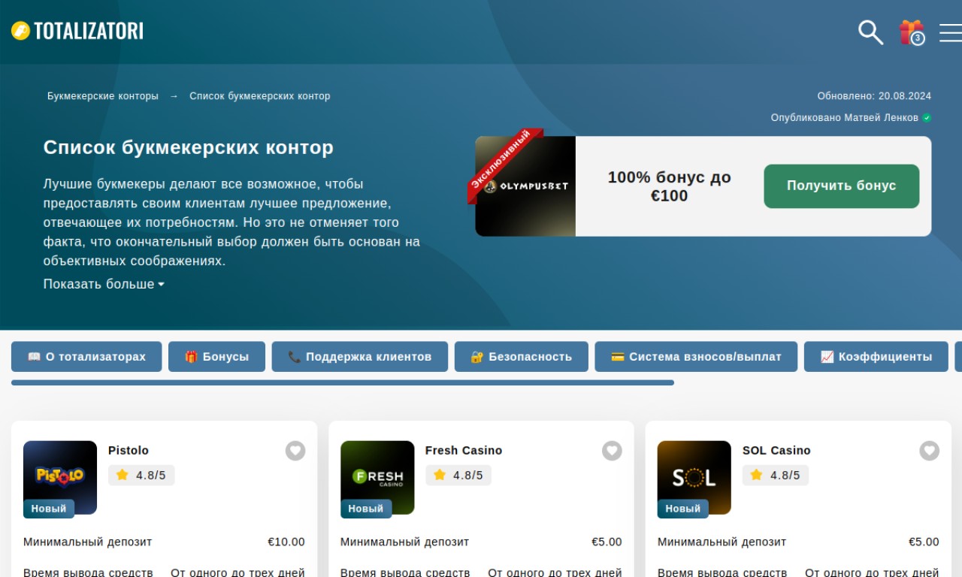
Task: Click the 100% бонус до €100 text
Action: 669,186
